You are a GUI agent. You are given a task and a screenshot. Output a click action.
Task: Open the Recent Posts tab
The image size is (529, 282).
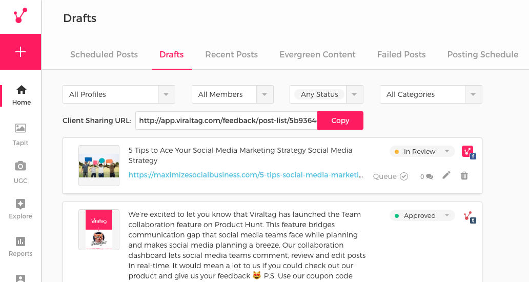click(232, 55)
